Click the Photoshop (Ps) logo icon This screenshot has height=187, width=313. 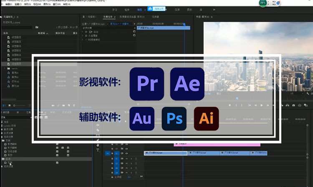point(174,118)
